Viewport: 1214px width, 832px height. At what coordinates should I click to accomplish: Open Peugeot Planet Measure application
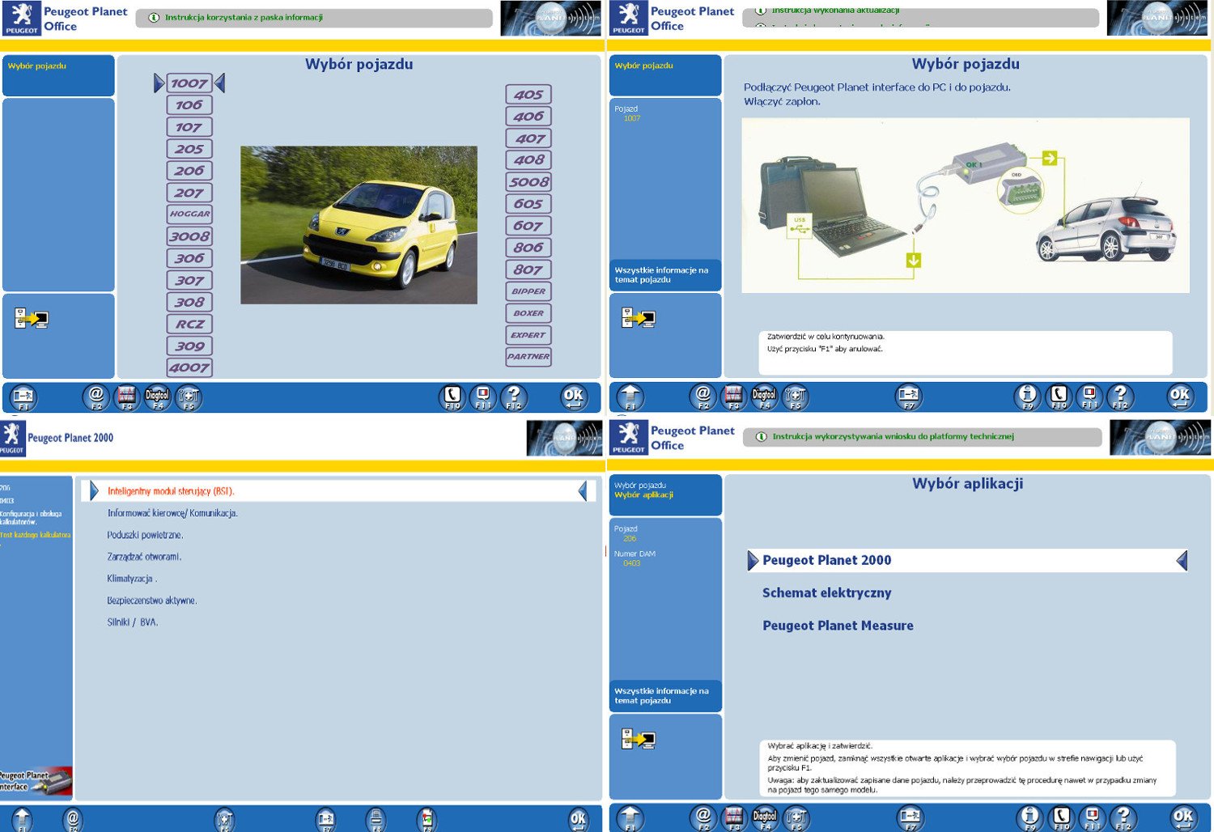click(838, 626)
